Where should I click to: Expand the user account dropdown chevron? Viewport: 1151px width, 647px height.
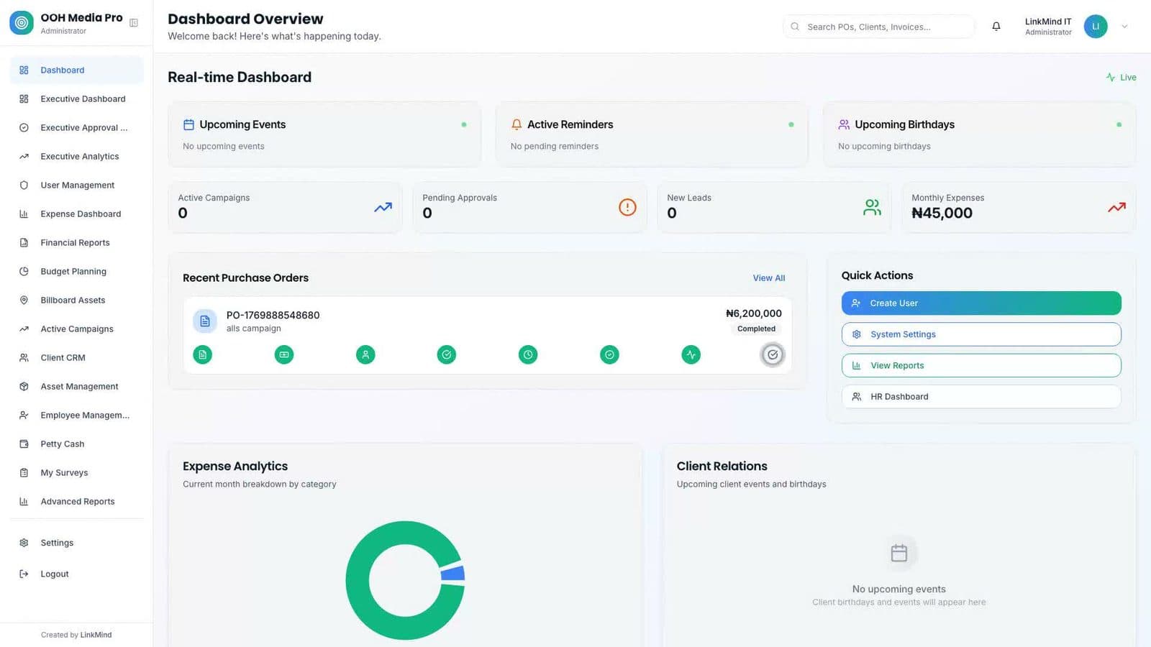point(1124,27)
